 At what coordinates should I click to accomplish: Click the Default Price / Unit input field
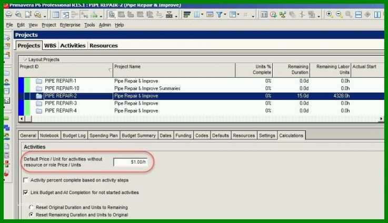(131, 162)
